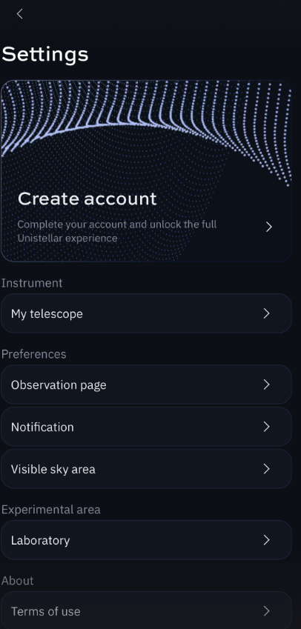The width and height of the screenshot is (301, 629).
Task: Open the Create account banner
Action: point(146,171)
